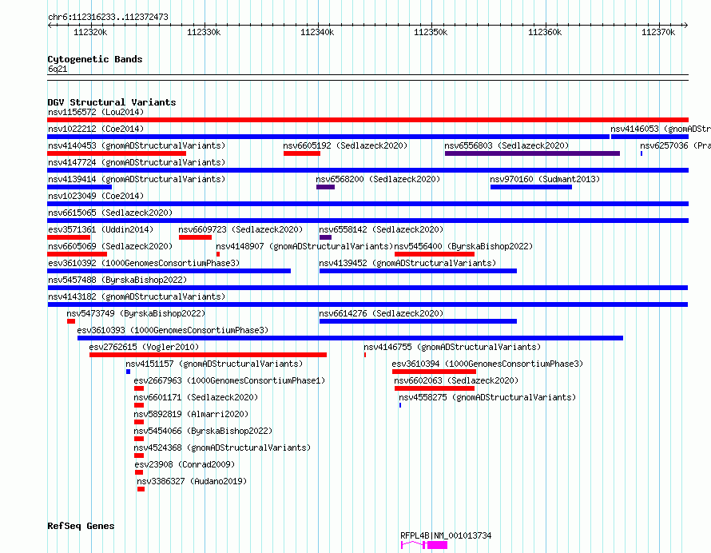
Task: Select the magenta RFPL4B gene exon block
Action: coord(437,545)
